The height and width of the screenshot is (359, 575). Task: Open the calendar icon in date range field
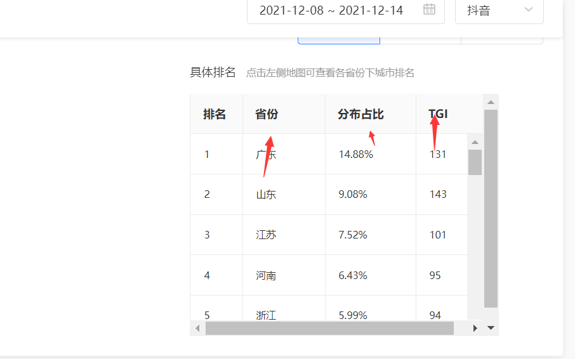[x=429, y=9]
